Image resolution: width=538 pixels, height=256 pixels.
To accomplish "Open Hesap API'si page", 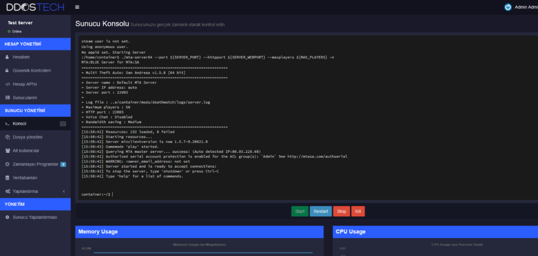I will tap(25, 84).
